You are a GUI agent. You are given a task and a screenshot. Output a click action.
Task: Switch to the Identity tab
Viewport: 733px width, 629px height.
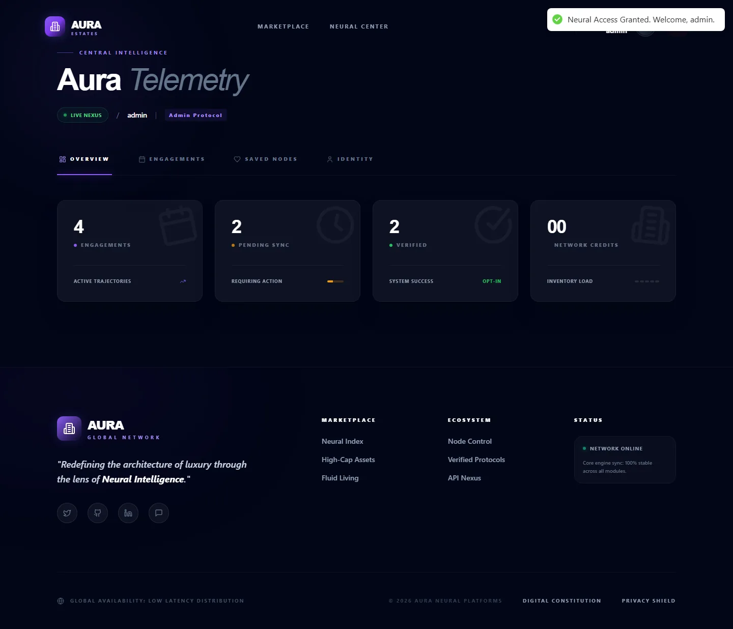350,159
